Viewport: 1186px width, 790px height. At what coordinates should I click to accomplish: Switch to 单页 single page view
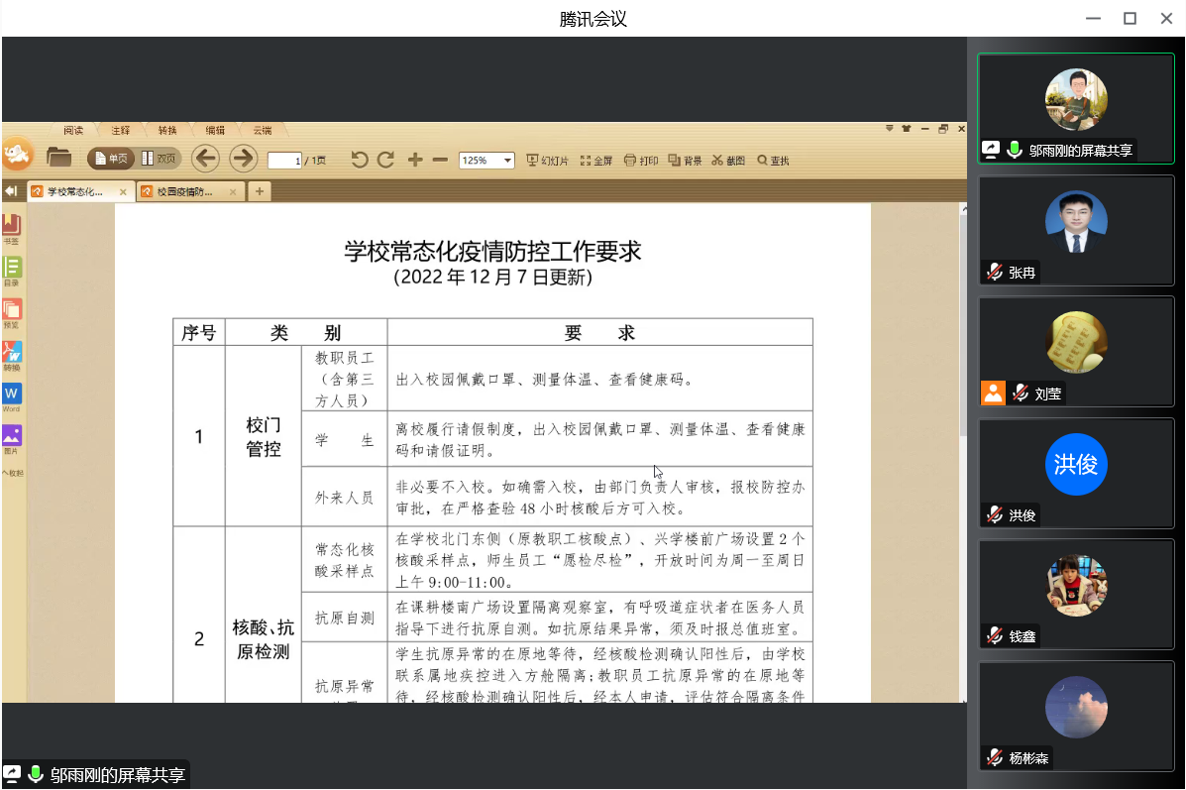click(x=111, y=159)
